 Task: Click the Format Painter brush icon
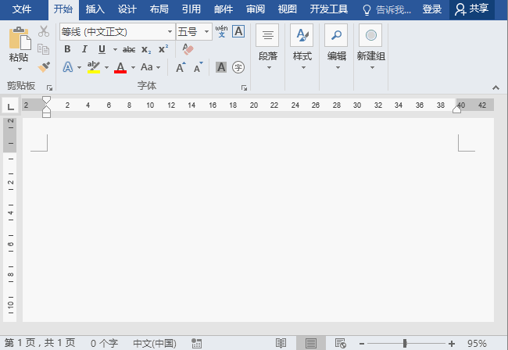(44, 67)
